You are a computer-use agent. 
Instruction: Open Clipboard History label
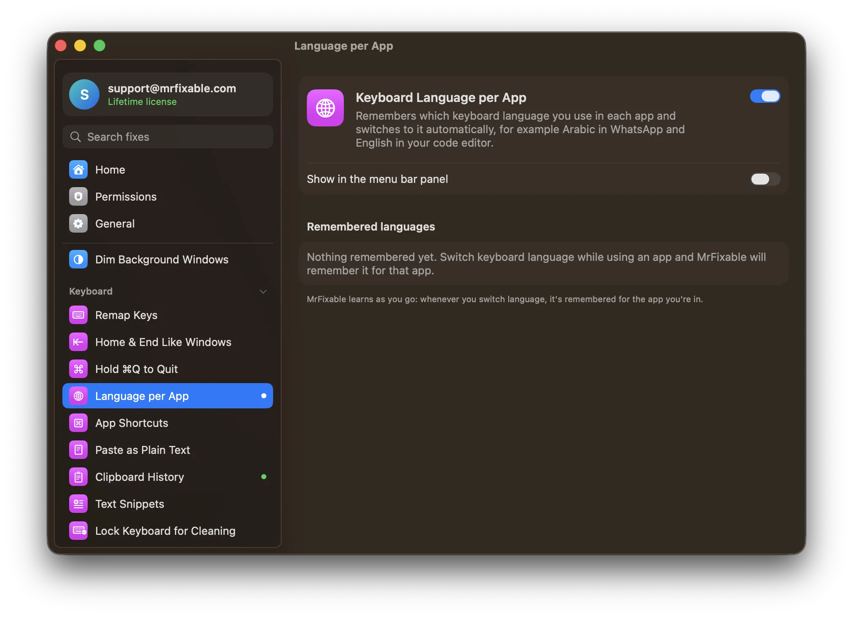pos(139,477)
